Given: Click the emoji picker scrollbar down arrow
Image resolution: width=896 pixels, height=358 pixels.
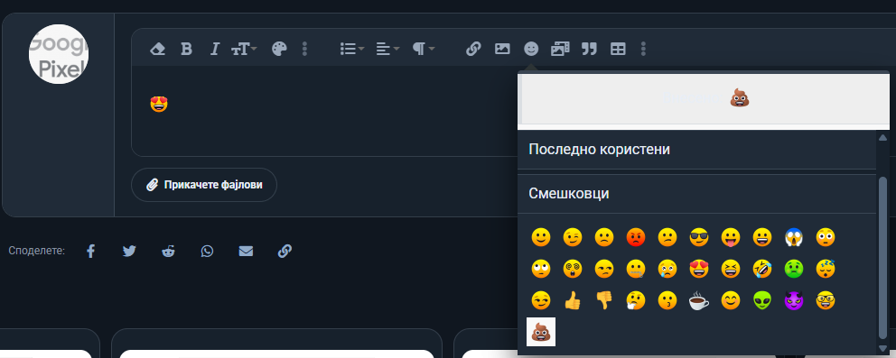Looking at the screenshot, I should [882, 348].
